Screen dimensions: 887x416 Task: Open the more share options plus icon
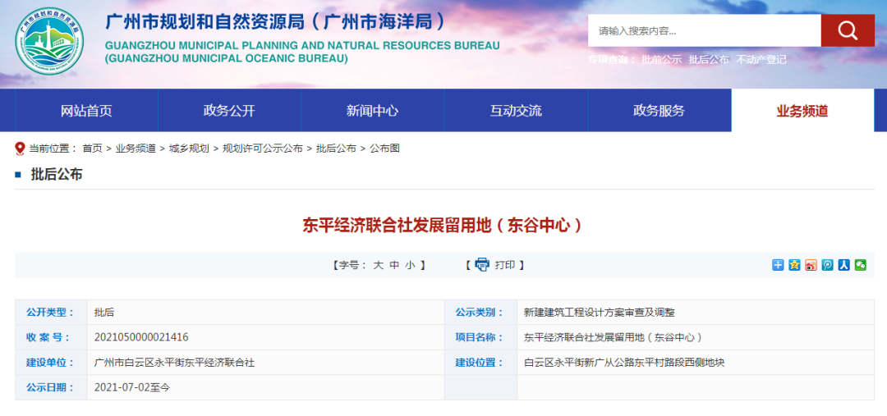pyautogui.click(x=779, y=264)
